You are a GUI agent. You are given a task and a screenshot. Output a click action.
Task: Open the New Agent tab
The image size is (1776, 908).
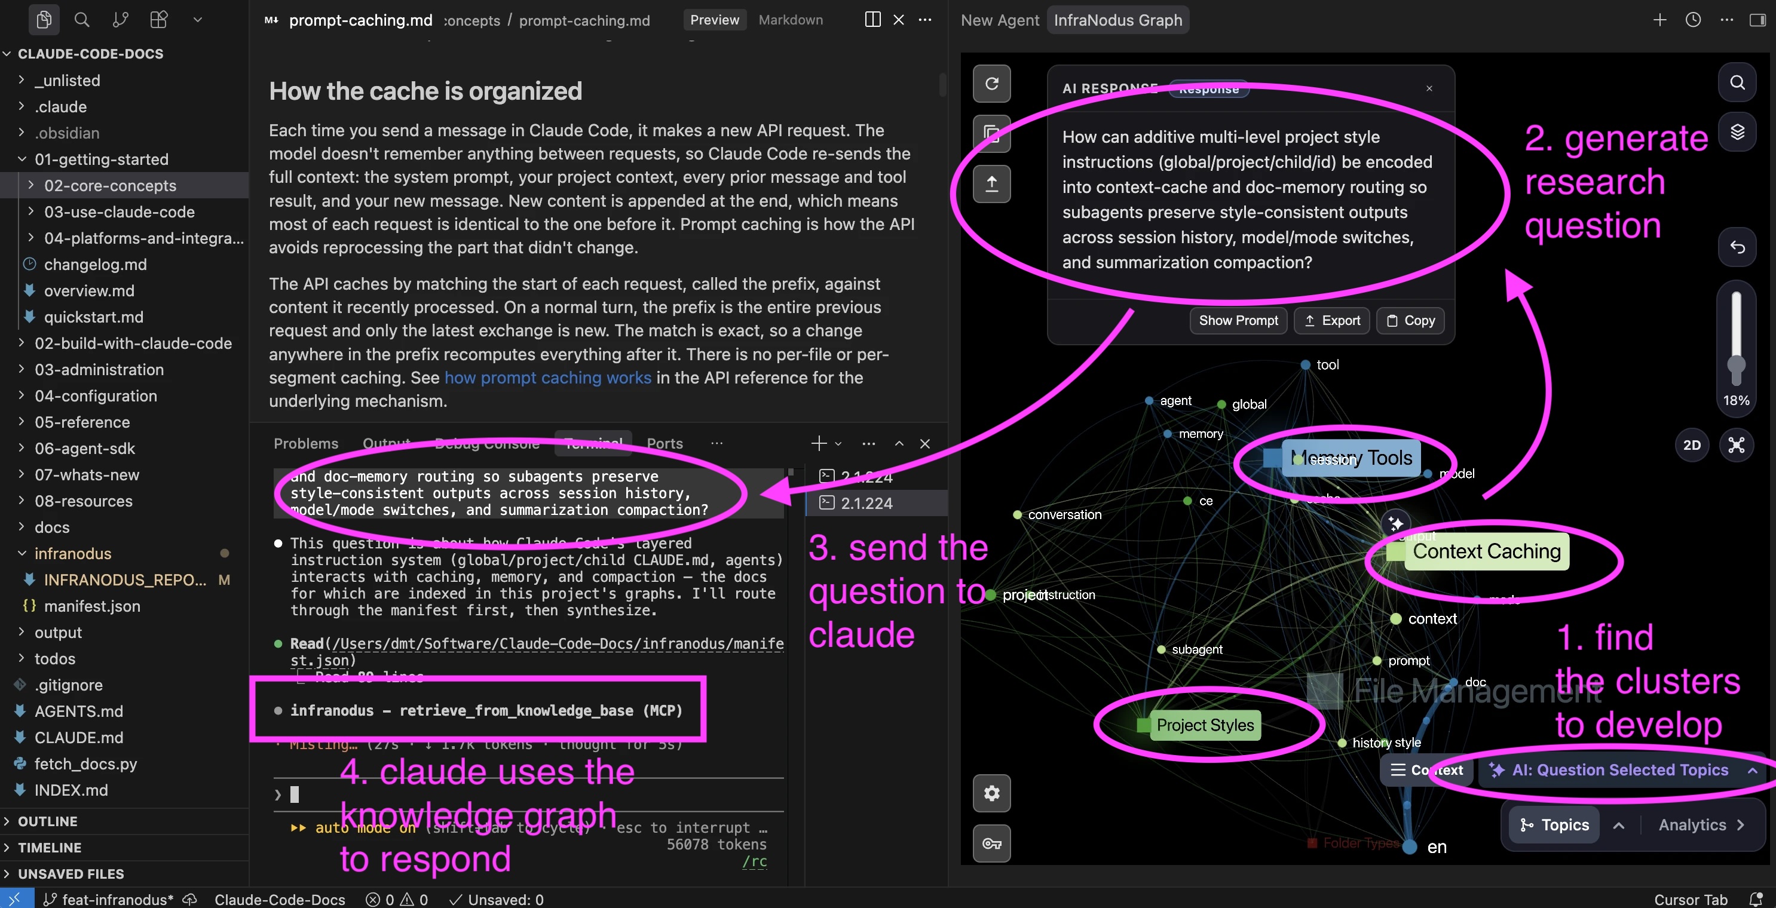[x=1000, y=20]
